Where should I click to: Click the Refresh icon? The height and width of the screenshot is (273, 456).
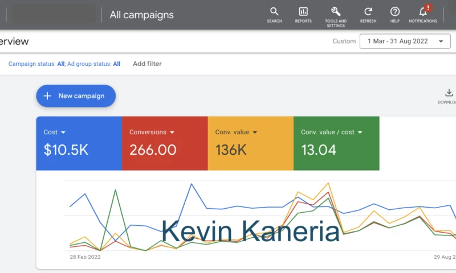(x=368, y=12)
